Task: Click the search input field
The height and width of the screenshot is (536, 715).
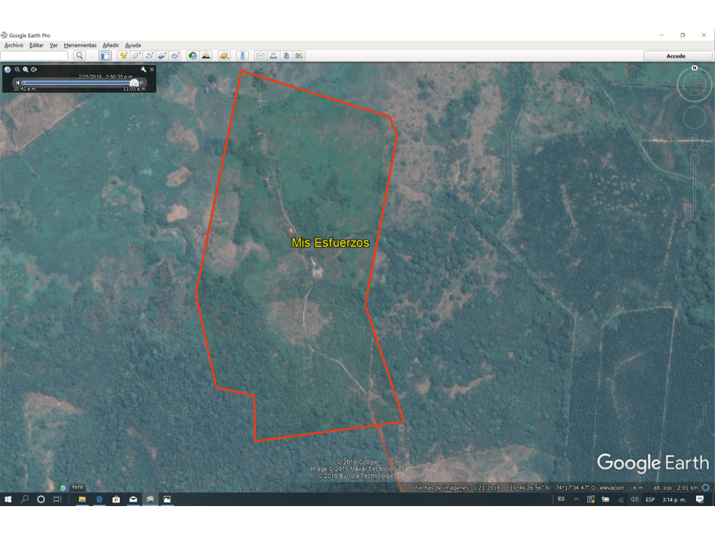Action: pyautogui.click(x=34, y=55)
